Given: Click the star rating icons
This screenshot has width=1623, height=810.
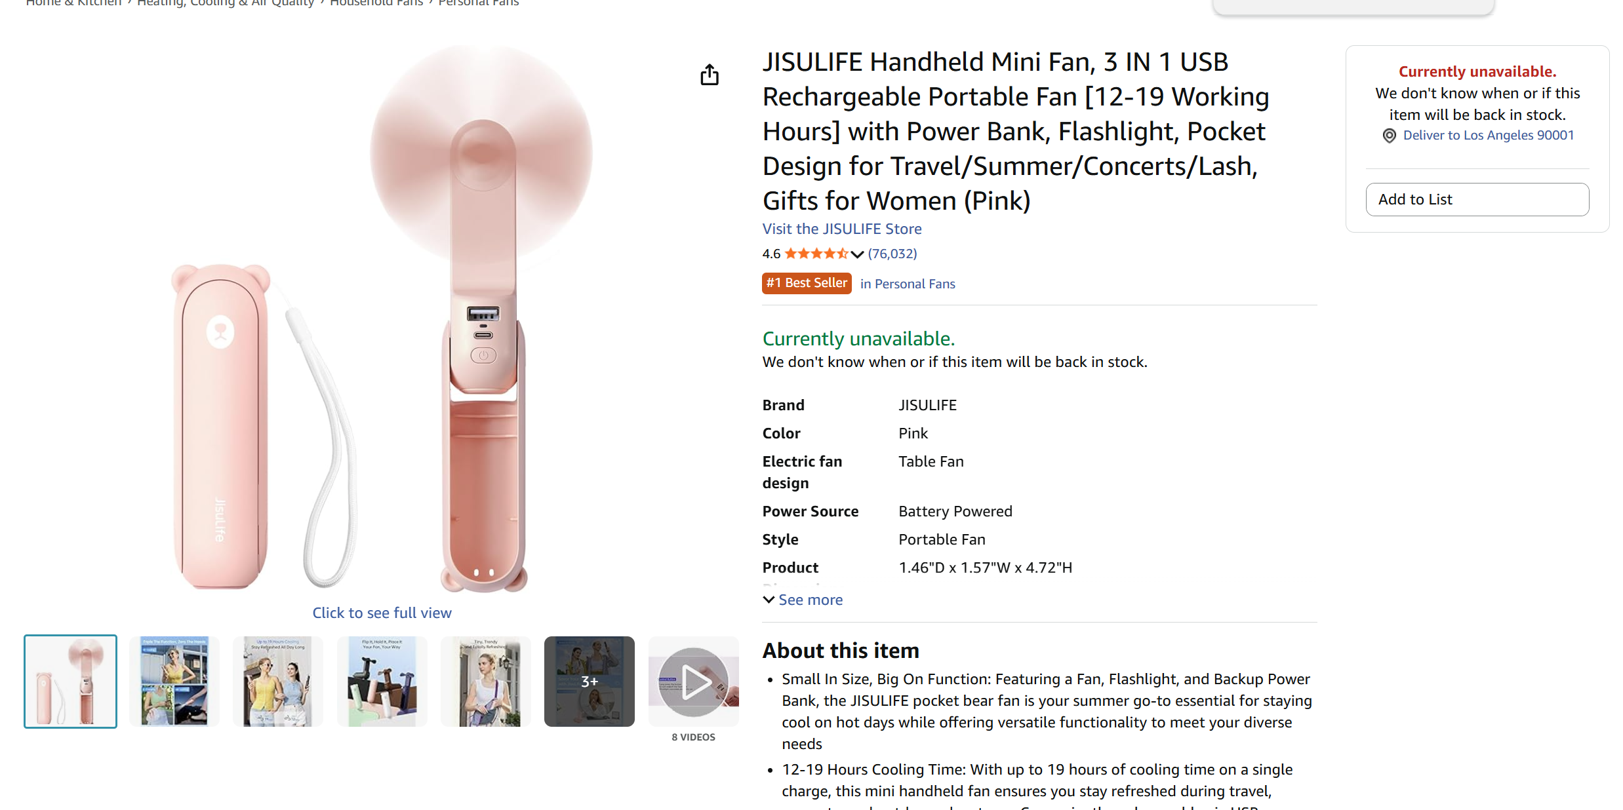Looking at the screenshot, I should (816, 254).
